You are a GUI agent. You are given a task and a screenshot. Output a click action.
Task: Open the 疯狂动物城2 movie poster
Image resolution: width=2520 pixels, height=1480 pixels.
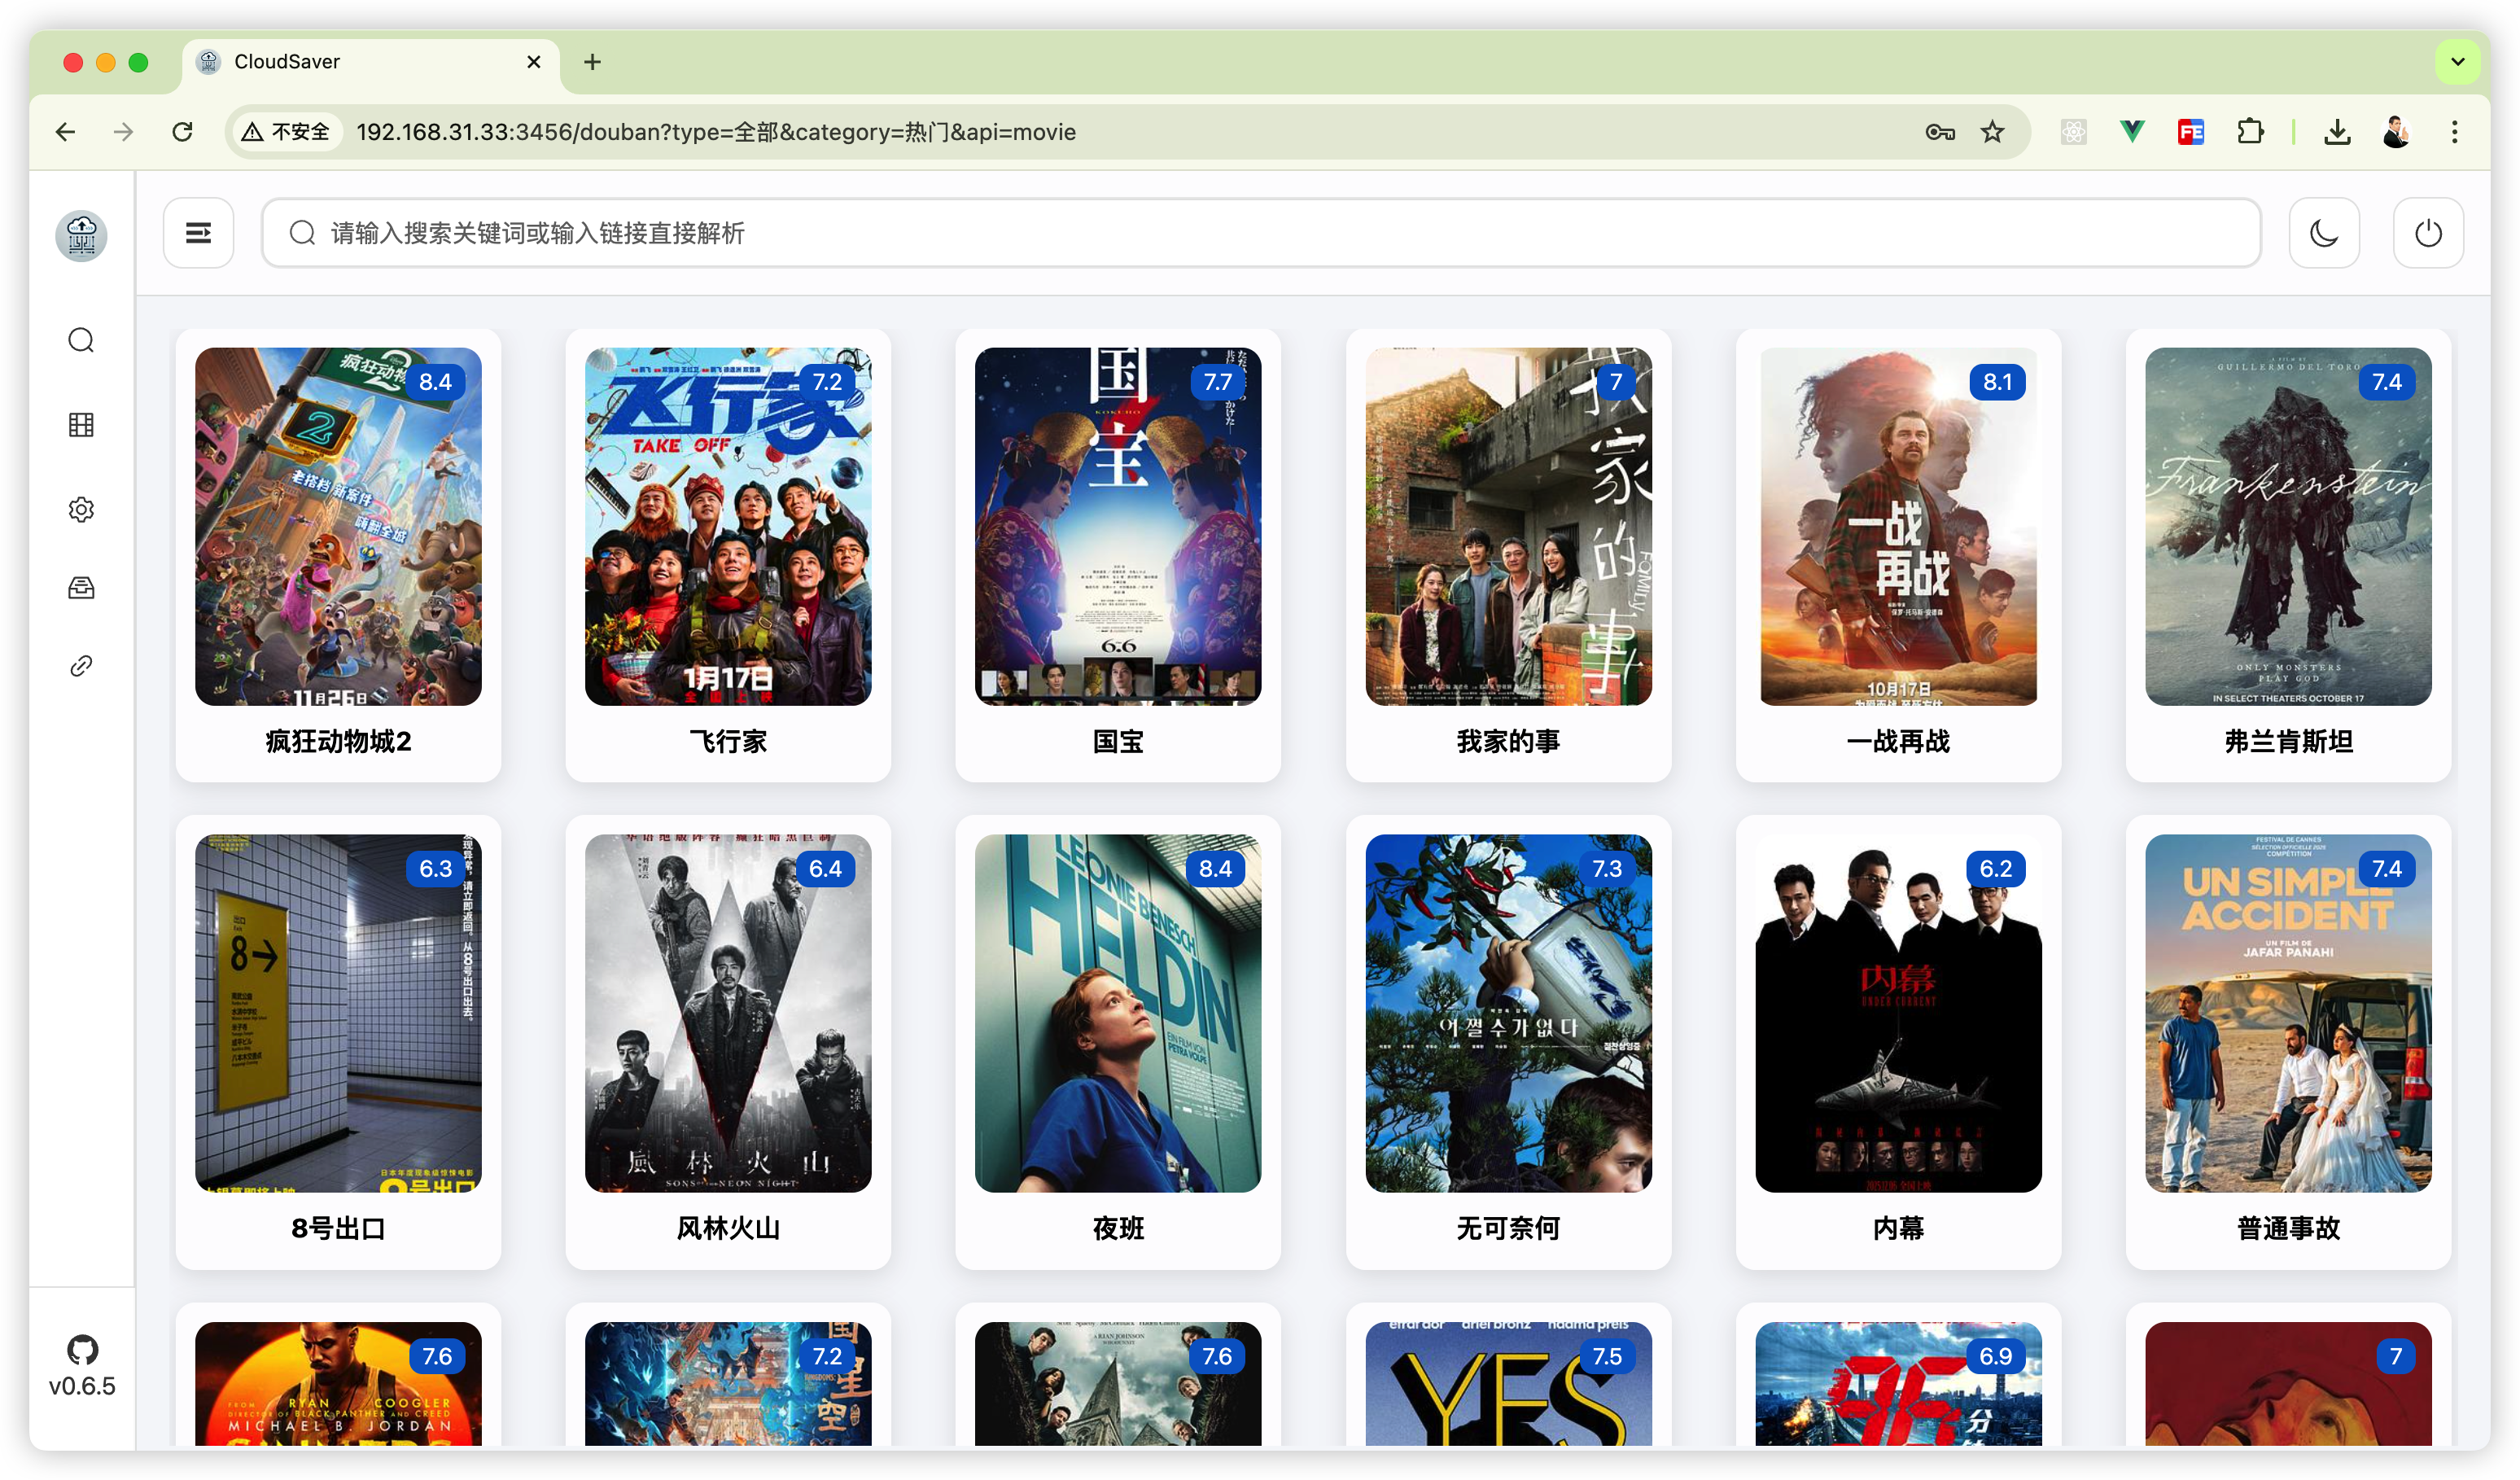338,526
